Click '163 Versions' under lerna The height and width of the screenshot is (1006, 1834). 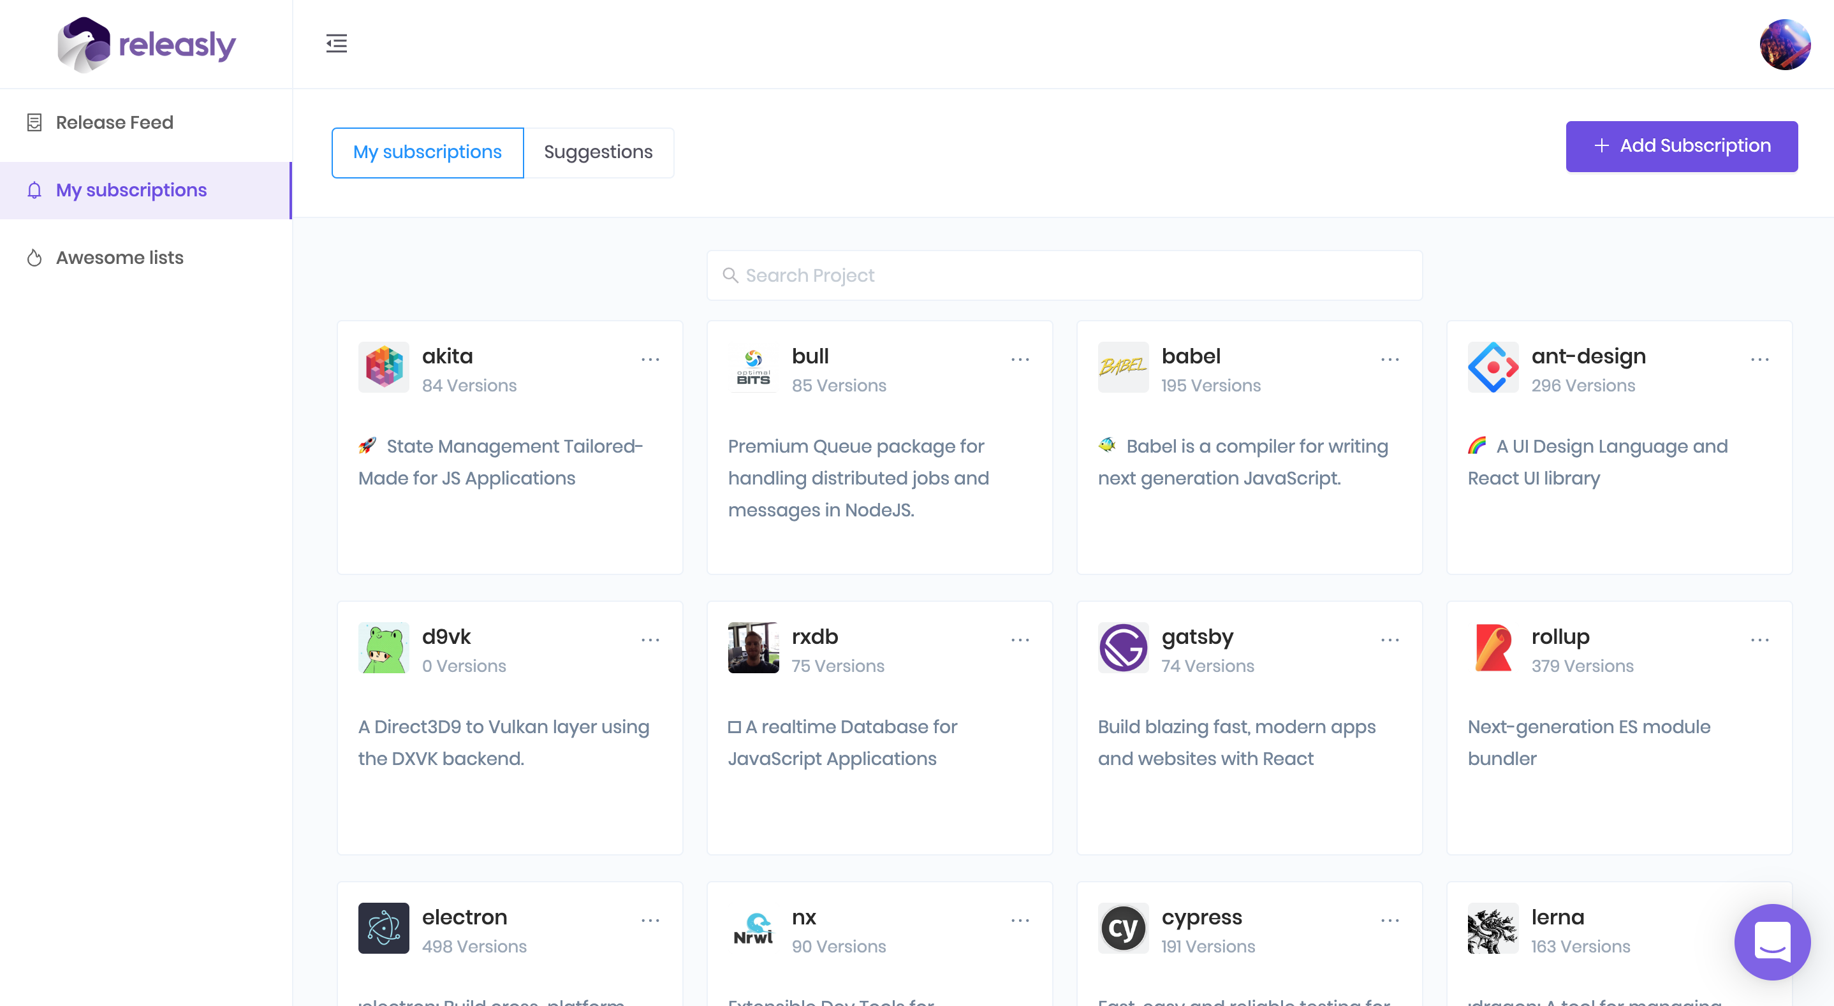coord(1580,946)
